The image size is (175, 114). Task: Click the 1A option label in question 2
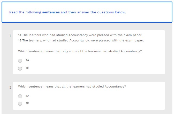tap(27, 96)
